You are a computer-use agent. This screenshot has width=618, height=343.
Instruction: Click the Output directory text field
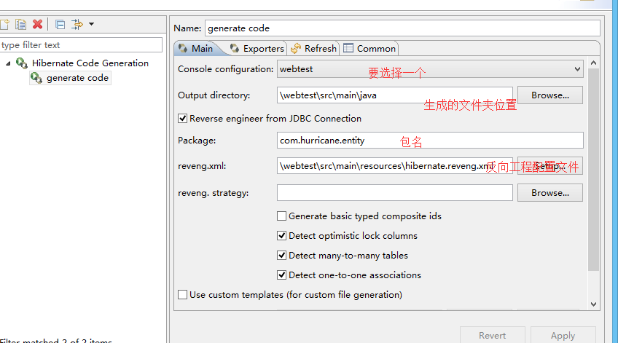[394, 95]
